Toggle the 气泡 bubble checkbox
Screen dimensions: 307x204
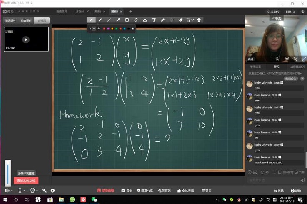coord(296,172)
